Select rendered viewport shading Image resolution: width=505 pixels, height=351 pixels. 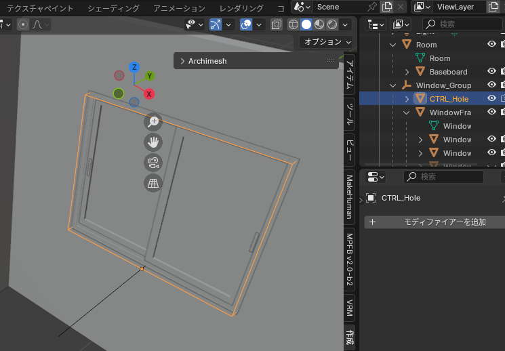332,24
